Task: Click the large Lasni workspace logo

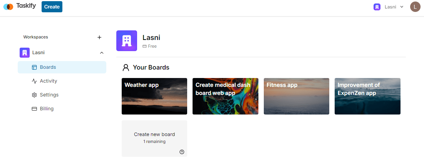Action: click(127, 41)
